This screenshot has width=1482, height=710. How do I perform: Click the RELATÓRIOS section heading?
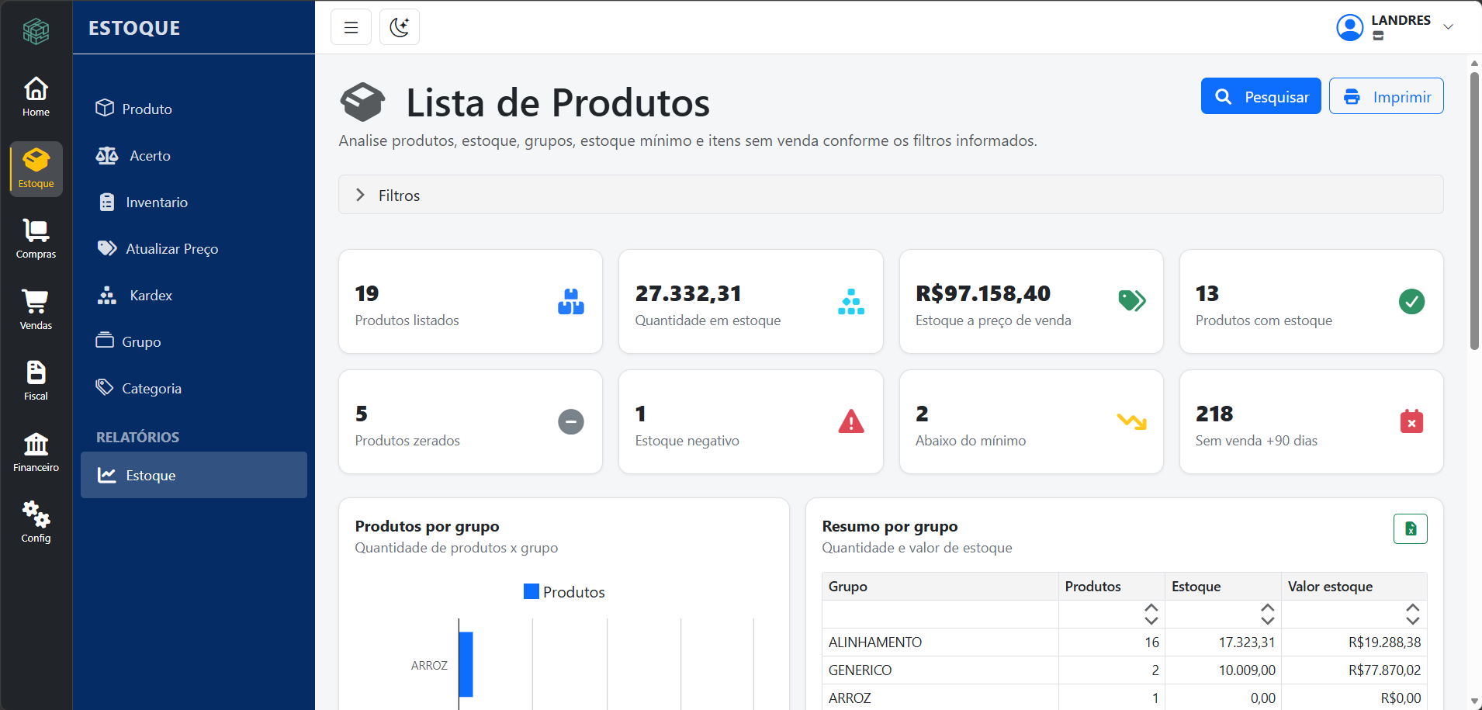click(137, 437)
